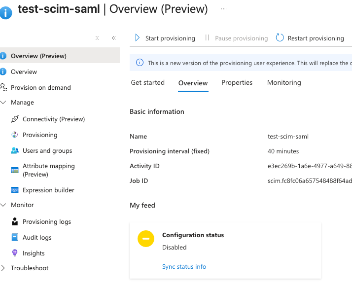Open the ellipsis more options menu
352x287 pixels.
224,9
